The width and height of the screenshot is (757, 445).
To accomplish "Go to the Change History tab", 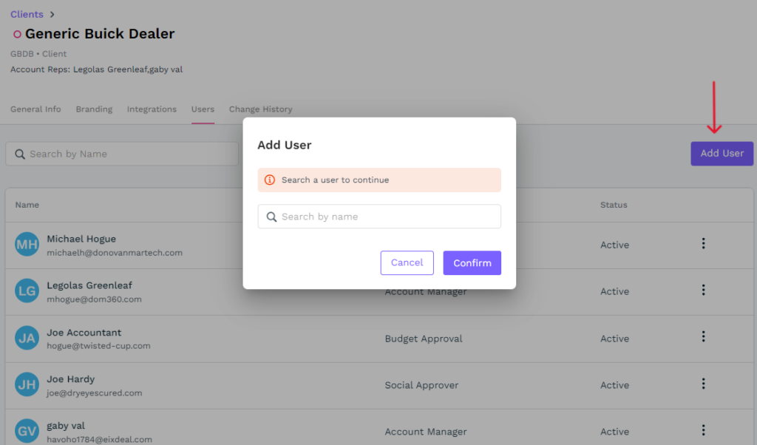I will point(260,109).
